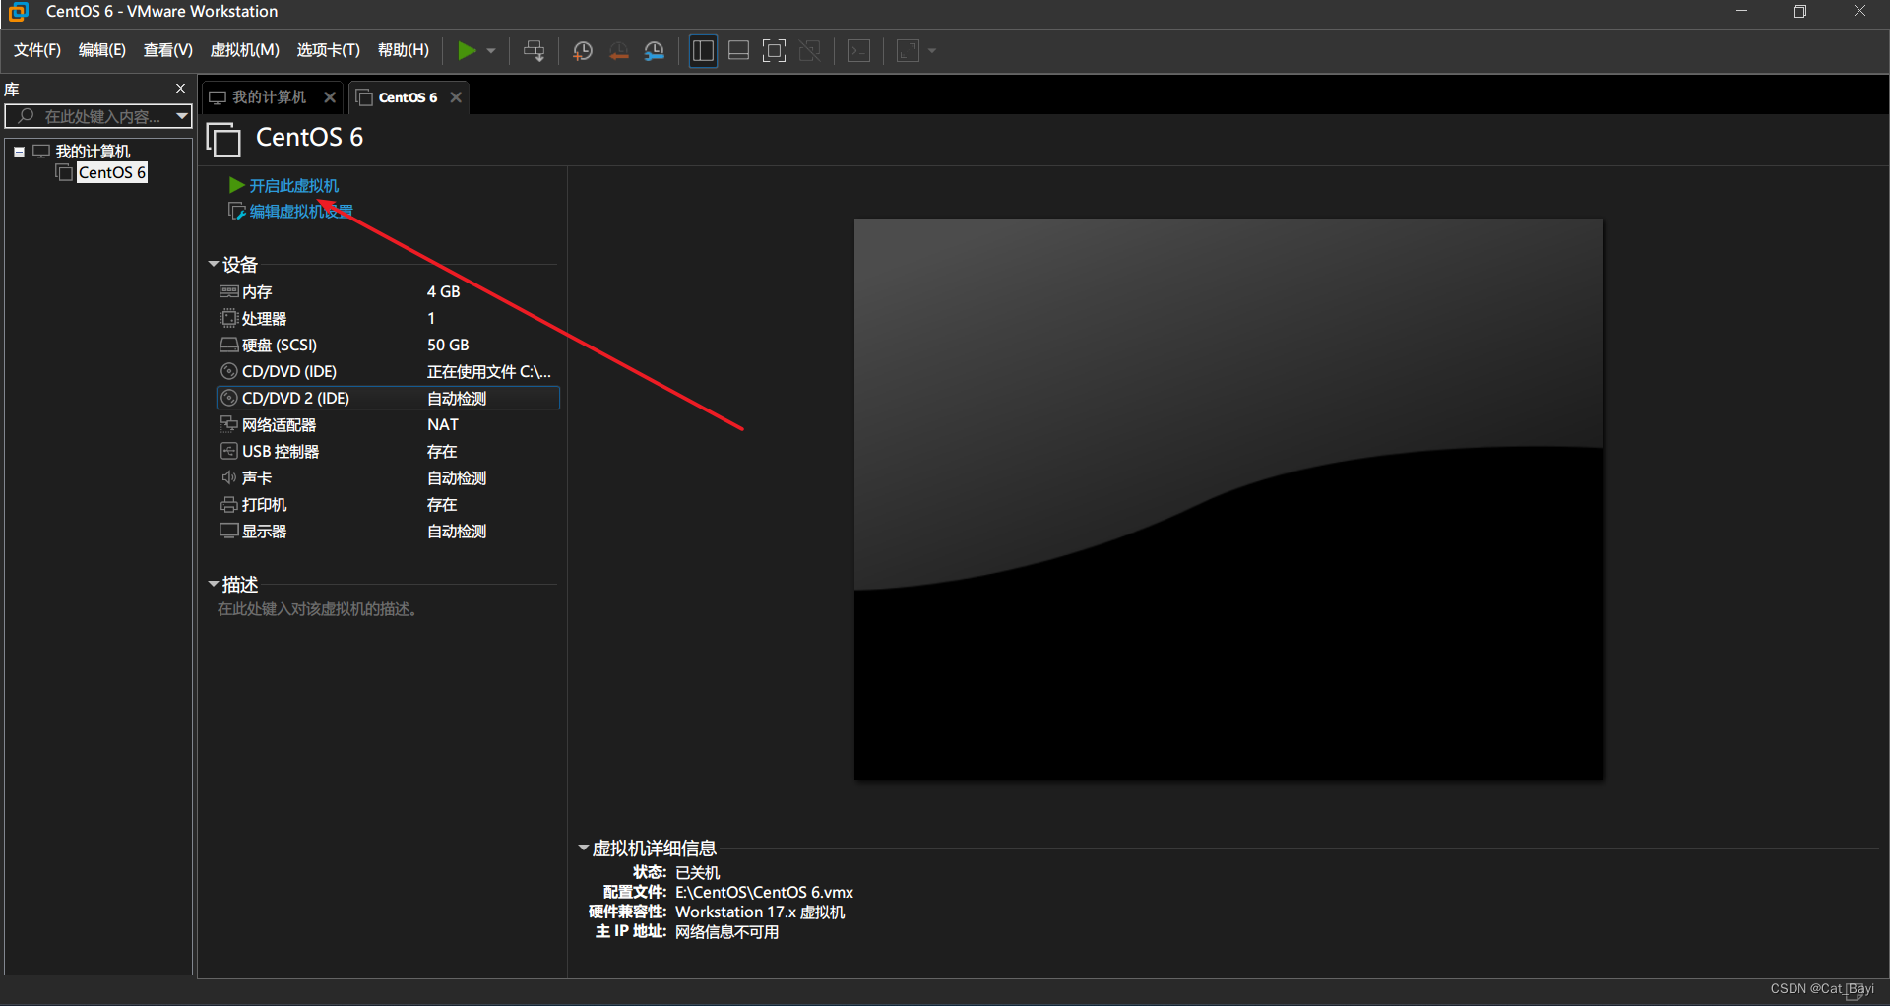Screen dimensions: 1890x1006
Task: Collapse the 我的计算机 tree node
Action: pos(19,152)
